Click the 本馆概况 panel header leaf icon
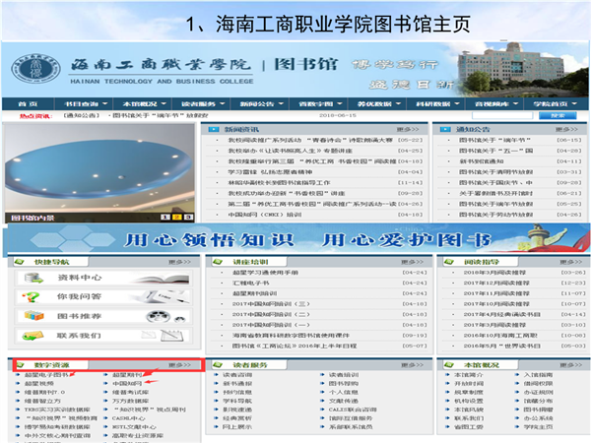Viewport: 591px width, 443px height. point(449,364)
